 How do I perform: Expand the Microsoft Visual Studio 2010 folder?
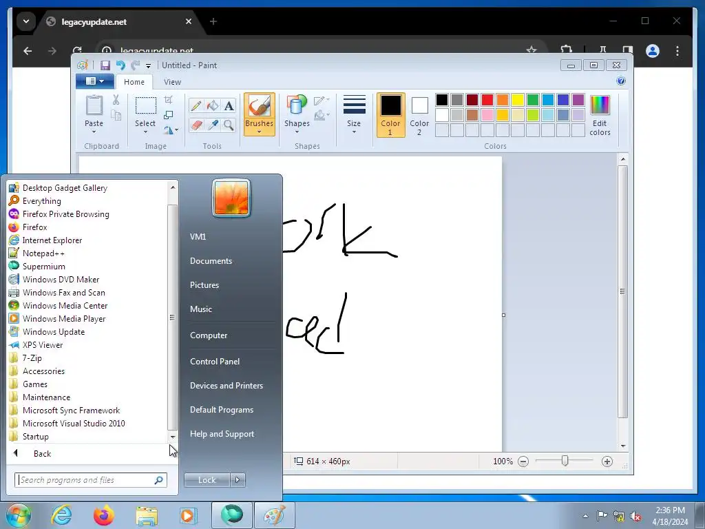click(x=74, y=424)
